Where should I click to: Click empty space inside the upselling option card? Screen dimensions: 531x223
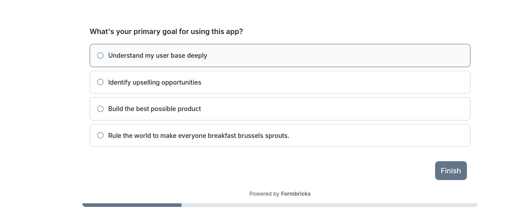pyautogui.click(x=339, y=82)
